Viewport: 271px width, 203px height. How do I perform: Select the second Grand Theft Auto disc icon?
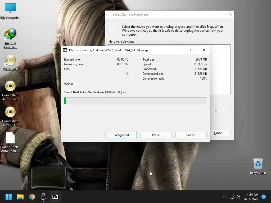pyautogui.click(x=10, y=117)
